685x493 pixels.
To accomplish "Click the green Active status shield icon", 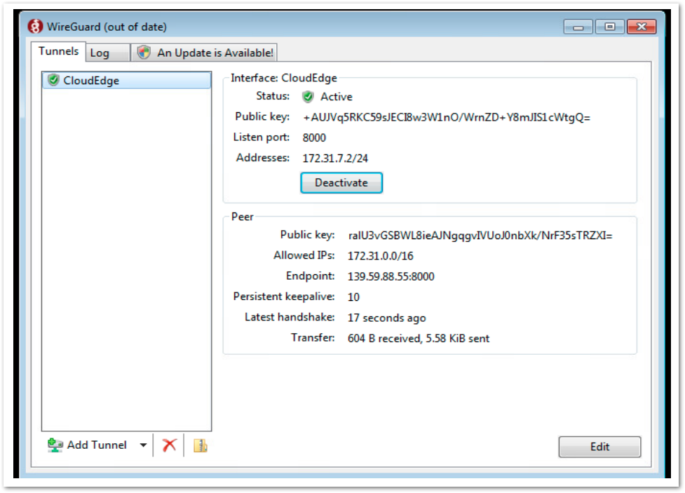I will point(308,97).
